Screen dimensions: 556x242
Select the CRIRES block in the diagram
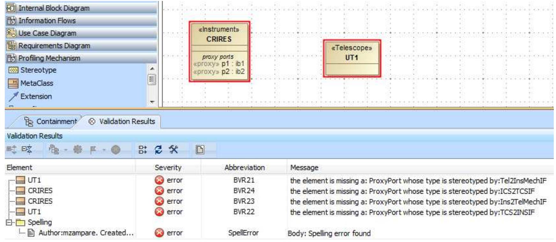click(x=219, y=52)
